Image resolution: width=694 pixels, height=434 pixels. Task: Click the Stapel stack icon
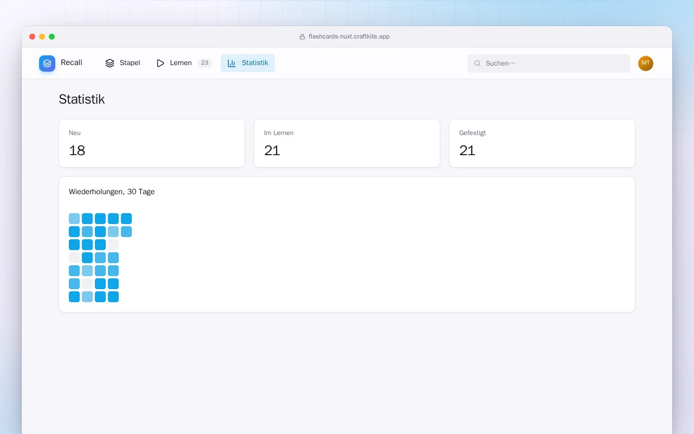pos(110,63)
